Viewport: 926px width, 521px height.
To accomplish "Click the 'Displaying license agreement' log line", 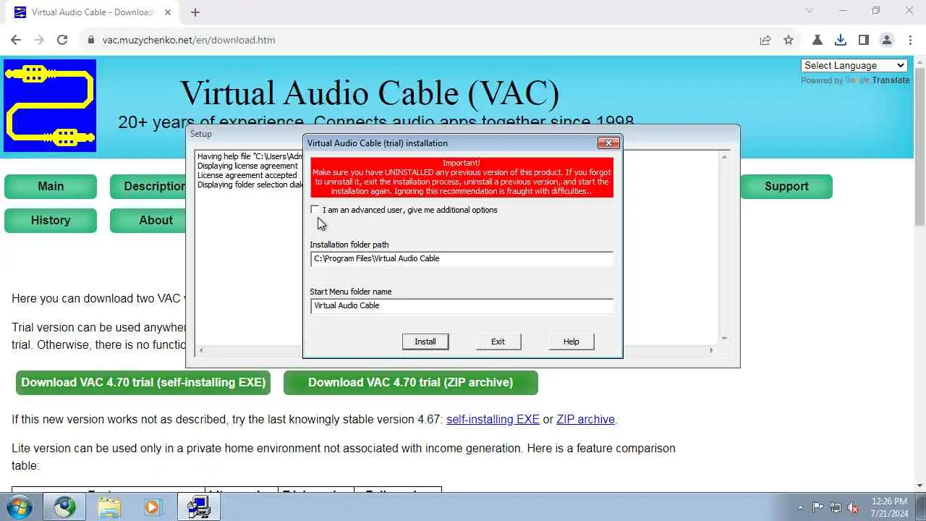I will 247,166.
